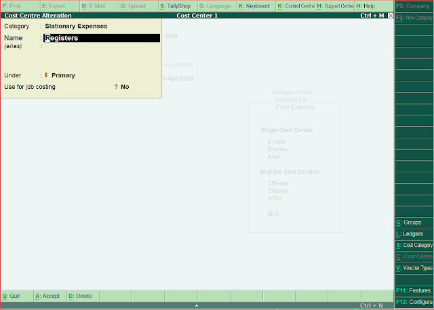Screen dimensions: 434x310
Task: Open Voucher Types from side panel
Action: click(x=414, y=268)
